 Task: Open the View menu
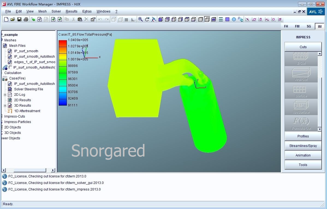30,11
